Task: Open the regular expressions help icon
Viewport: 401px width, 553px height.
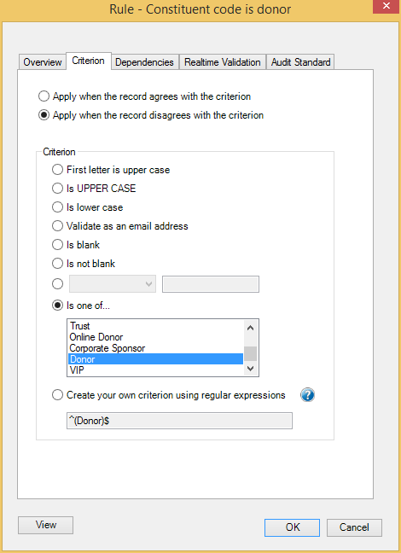Action: (x=307, y=395)
